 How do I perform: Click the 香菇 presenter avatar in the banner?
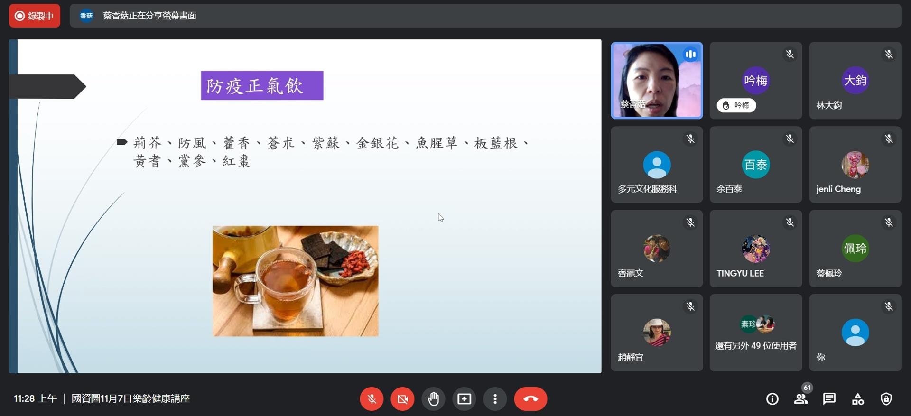click(86, 16)
